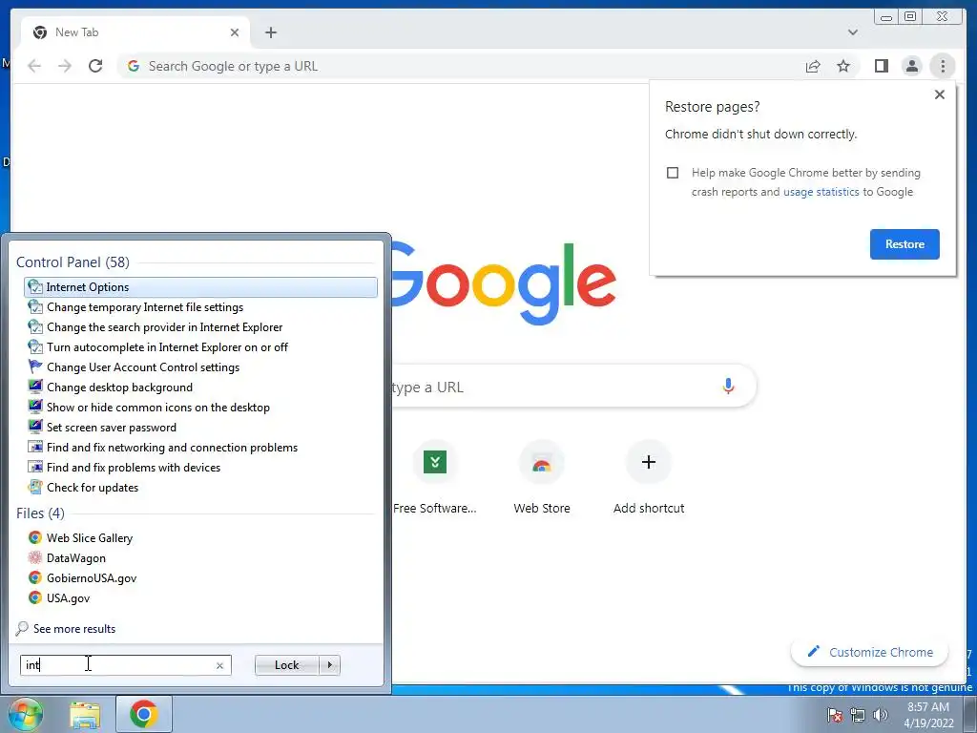Open Web Slice Gallery file
The width and height of the screenshot is (977, 733).
coord(200,538)
